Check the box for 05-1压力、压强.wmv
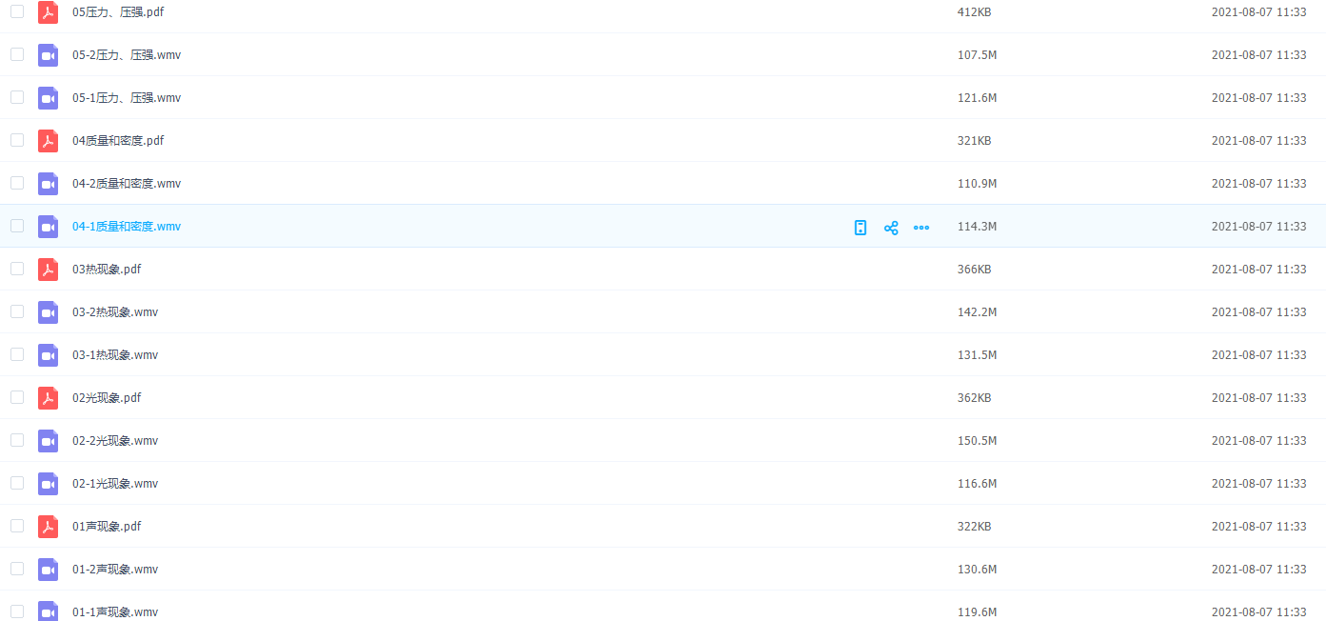 [x=17, y=97]
